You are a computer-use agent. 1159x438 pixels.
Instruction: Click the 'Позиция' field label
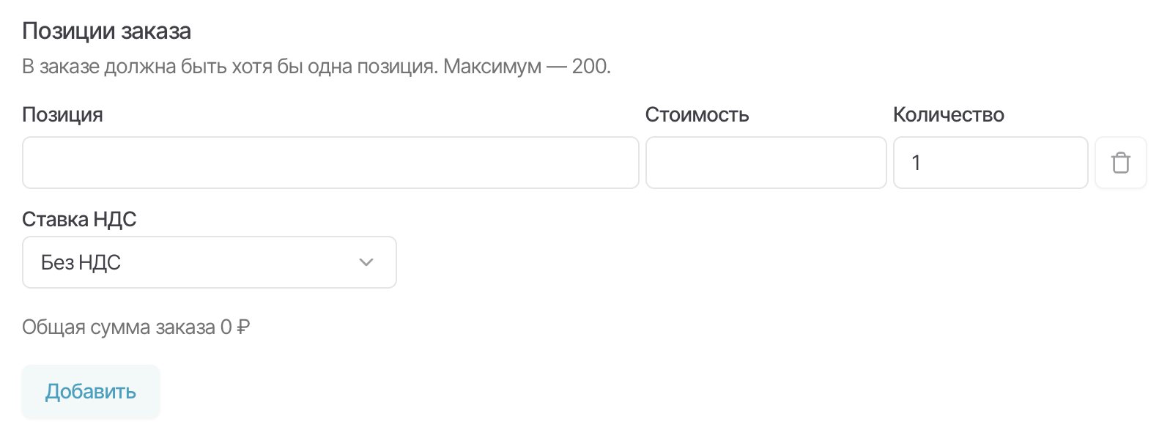coord(62,115)
